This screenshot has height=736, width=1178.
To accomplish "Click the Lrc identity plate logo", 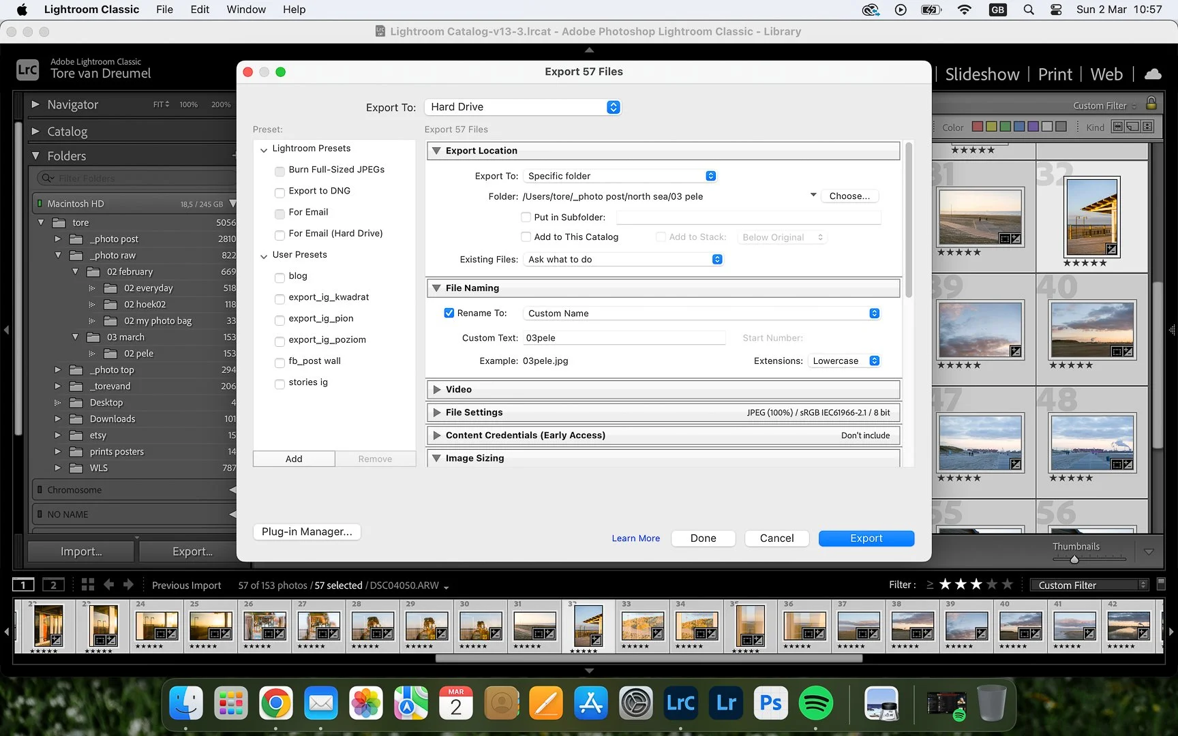I will (27, 69).
